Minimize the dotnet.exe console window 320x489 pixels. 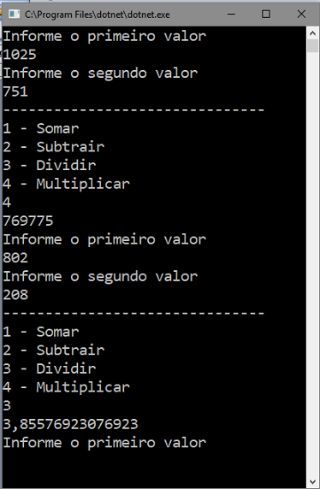231,14
